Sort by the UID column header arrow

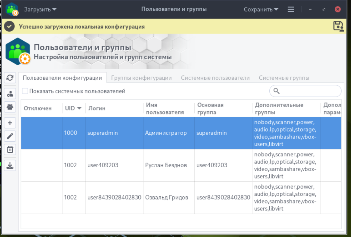(x=79, y=108)
